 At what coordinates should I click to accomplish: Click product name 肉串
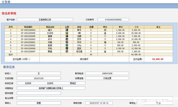pos(50,42)
